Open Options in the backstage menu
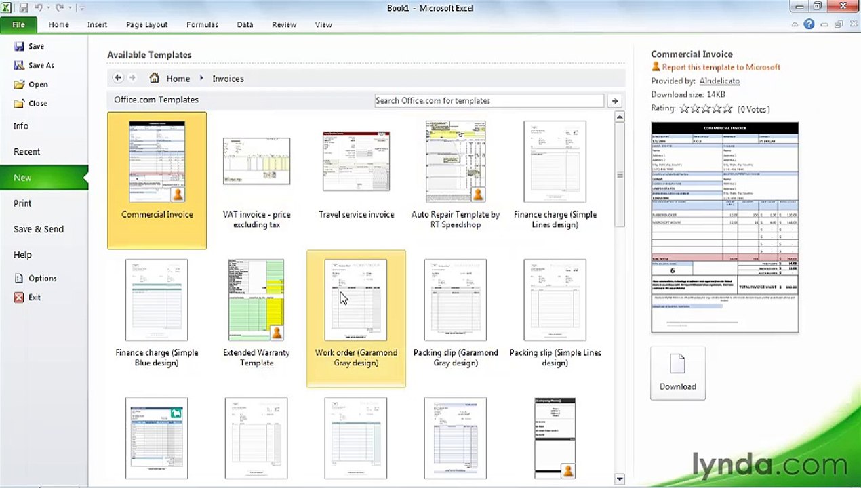Screen dimensions: 861x488 [x=35, y=278]
